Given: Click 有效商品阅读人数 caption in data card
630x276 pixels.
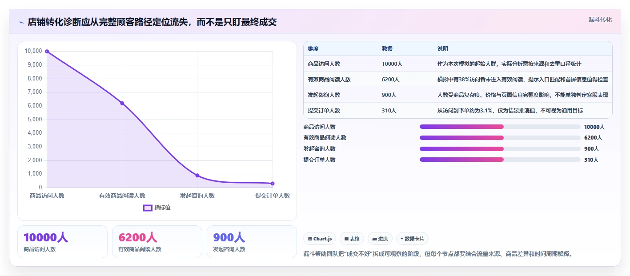Looking at the screenshot, I should [x=140, y=249].
